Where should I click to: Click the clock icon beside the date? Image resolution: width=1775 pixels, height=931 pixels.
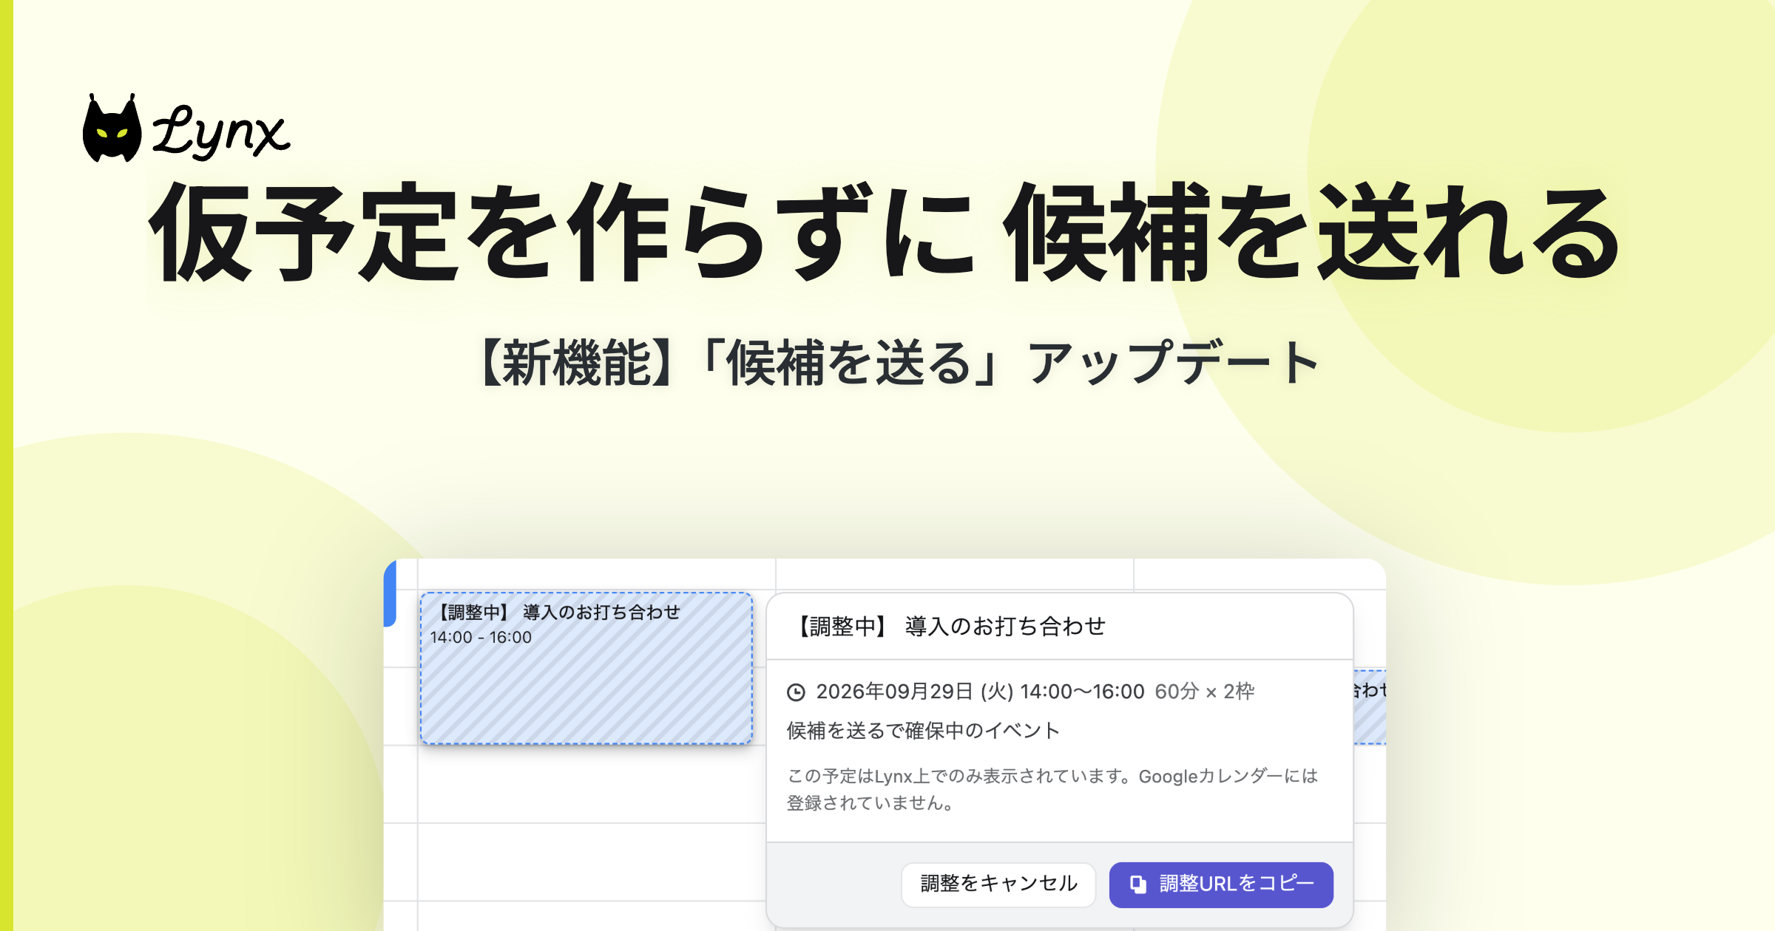796,692
